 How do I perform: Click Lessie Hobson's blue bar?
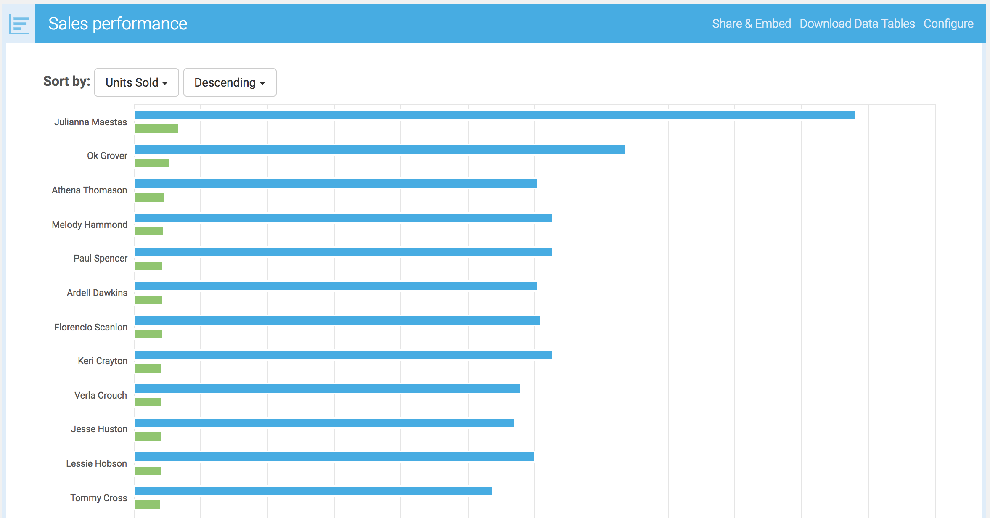tap(334, 457)
